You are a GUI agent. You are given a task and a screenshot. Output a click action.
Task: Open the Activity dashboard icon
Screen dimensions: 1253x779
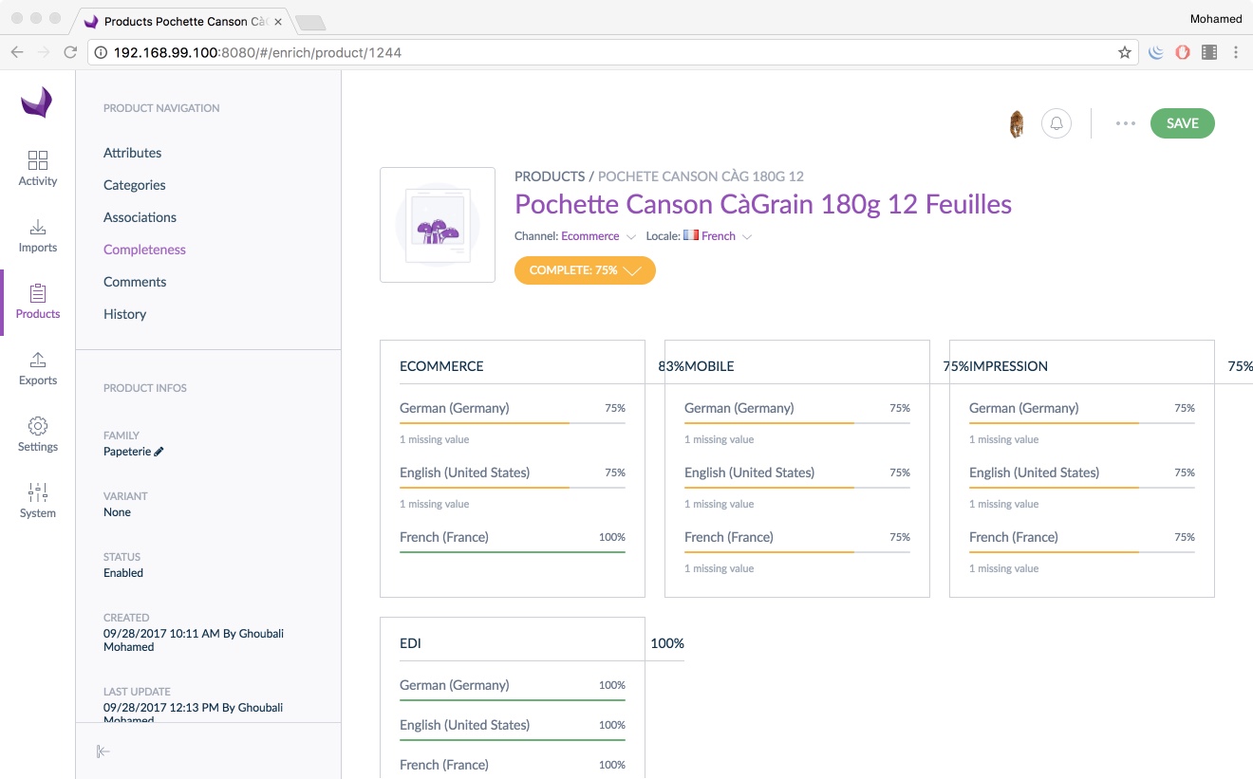click(37, 168)
